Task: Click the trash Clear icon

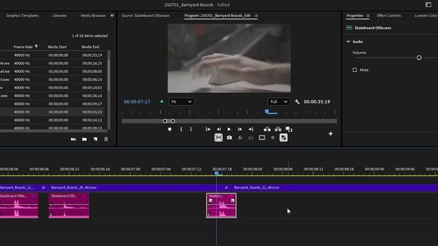Action: tap(106, 139)
